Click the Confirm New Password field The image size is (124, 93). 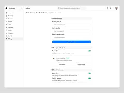pyautogui.click(x=72, y=37)
